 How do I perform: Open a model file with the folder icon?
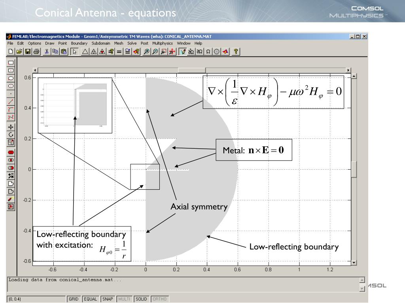(19, 52)
